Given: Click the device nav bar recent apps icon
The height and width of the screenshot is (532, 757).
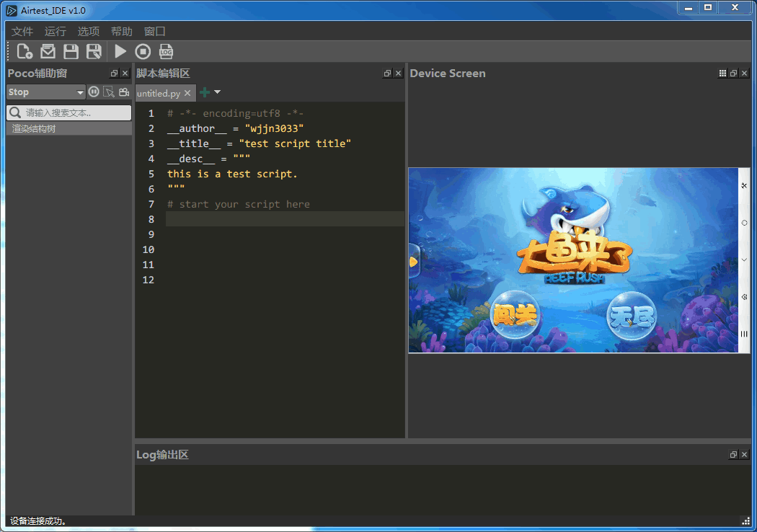Looking at the screenshot, I should click(744, 334).
